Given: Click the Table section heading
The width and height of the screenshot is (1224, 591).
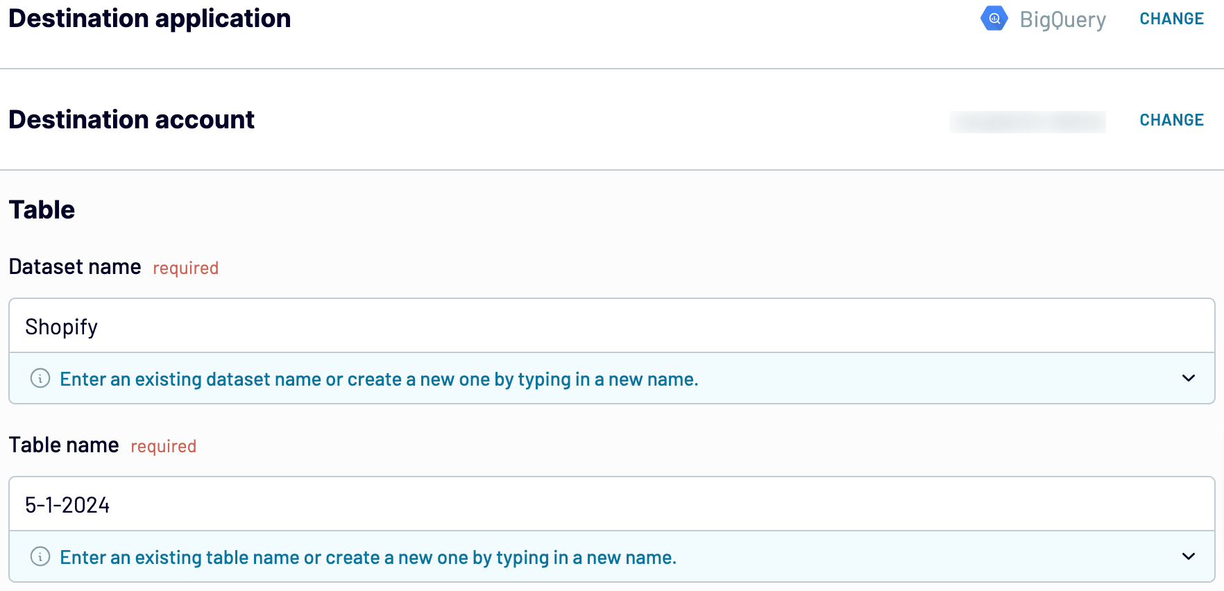Looking at the screenshot, I should click(x=42, y=210).
